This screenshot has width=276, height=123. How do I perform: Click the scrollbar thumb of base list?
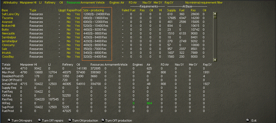point(215,17)
